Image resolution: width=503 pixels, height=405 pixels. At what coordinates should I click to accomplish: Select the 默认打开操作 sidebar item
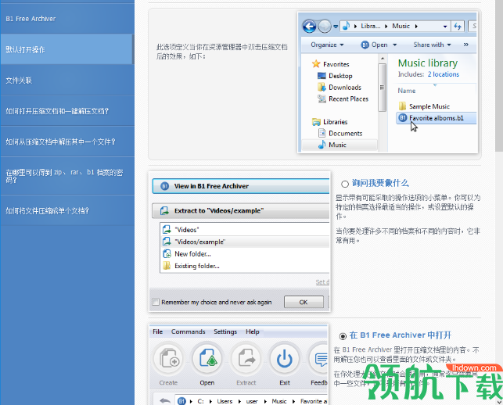66,49
